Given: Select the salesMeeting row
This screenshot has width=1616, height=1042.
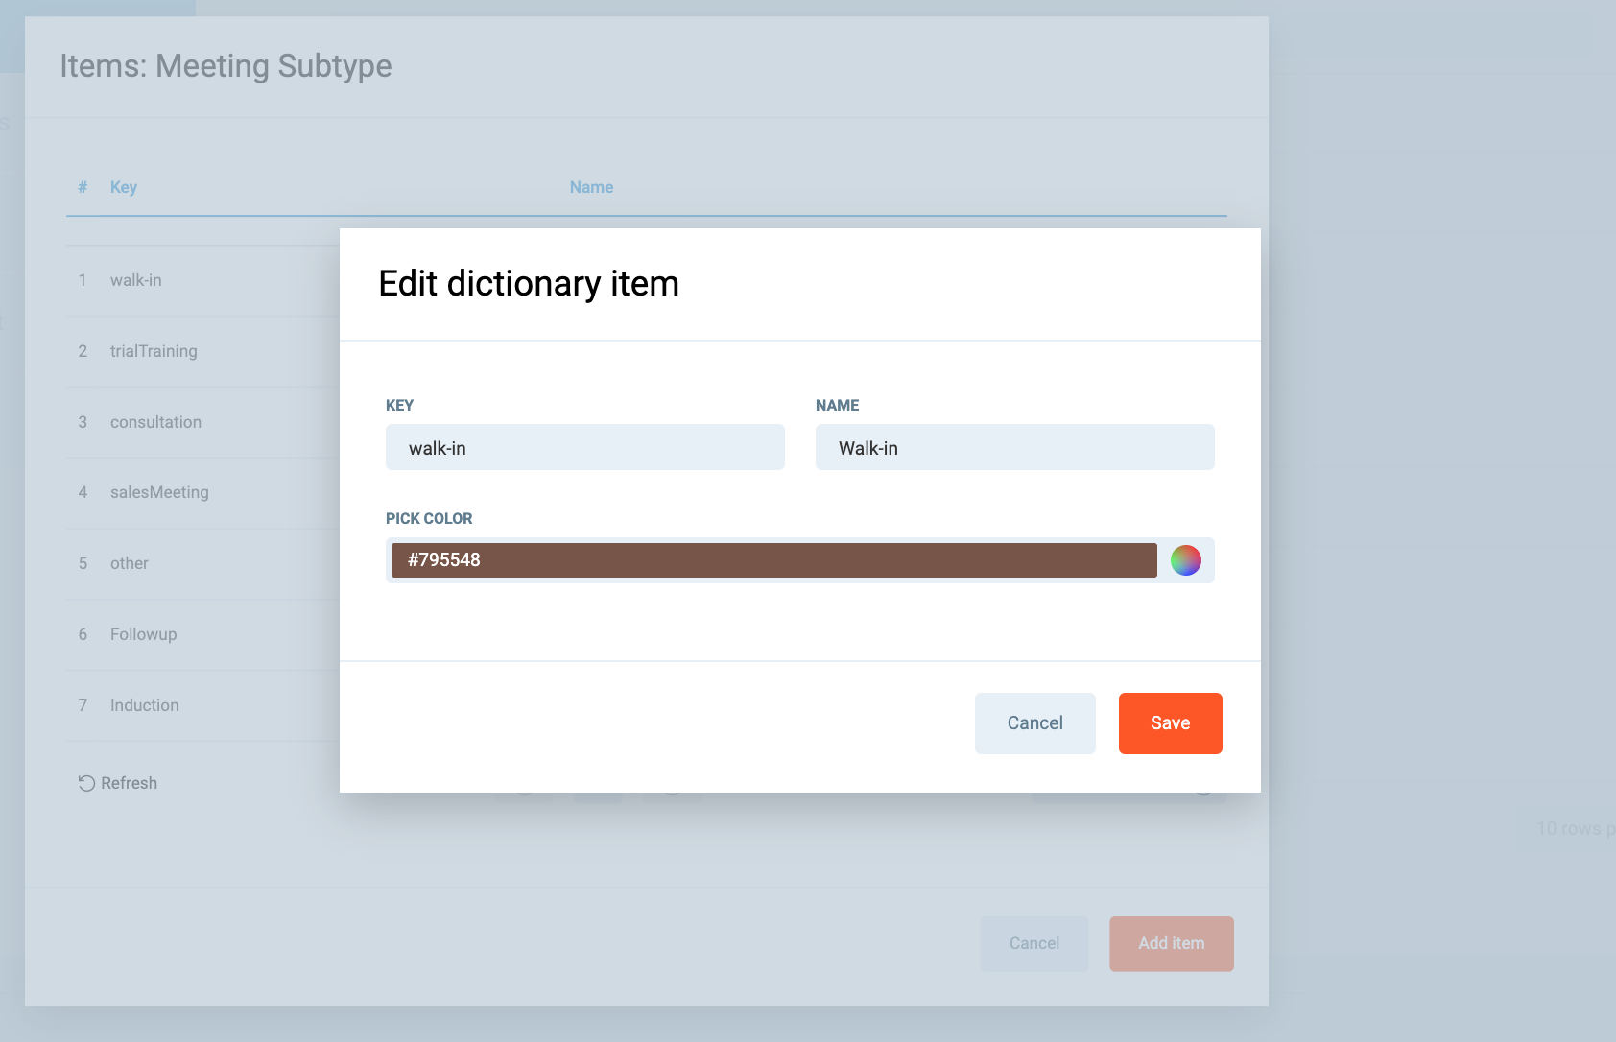Looking at the screenshot, I should [159, 492].
